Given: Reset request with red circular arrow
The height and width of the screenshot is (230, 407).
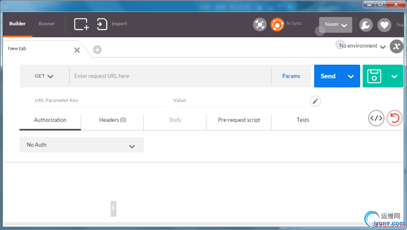Looking at the screenshot, I should [x=394, y=118].
